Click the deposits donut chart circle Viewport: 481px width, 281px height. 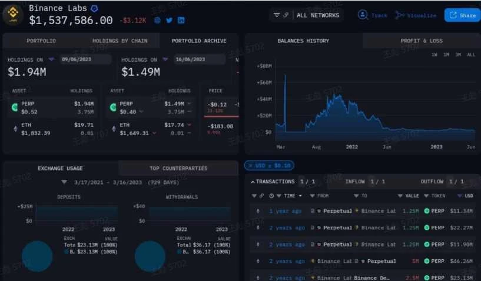coord(37,256)
